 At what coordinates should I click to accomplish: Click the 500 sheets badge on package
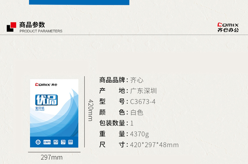tap(70, 142)
